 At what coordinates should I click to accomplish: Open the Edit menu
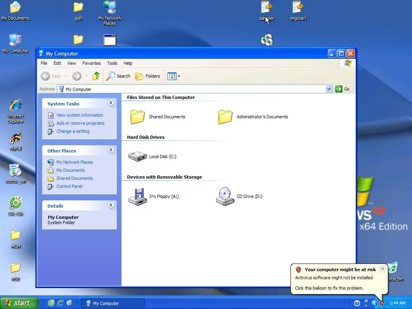pos(57,63)
